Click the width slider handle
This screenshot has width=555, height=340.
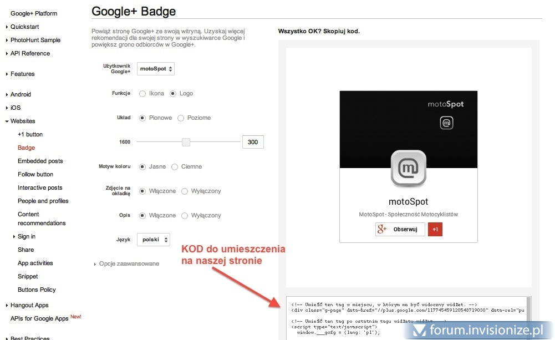tap(186, 143)
